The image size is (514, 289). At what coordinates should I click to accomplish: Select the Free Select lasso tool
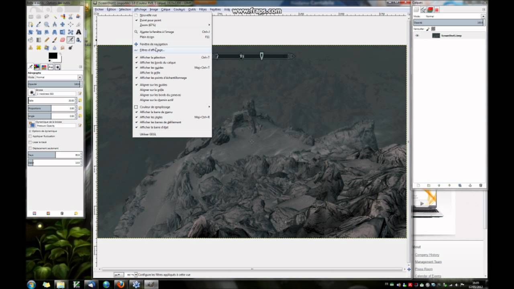coord(47,16)
